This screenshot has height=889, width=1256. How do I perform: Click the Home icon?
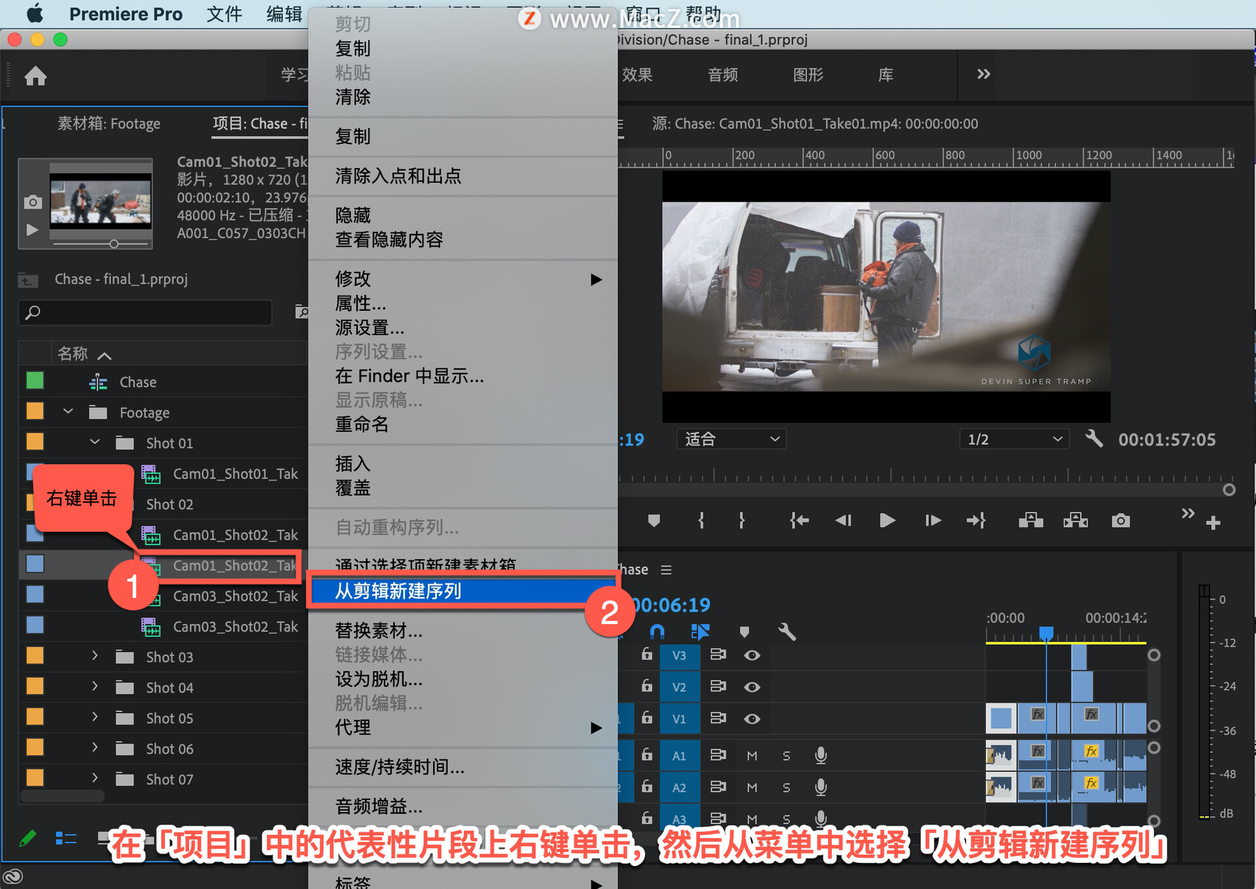(35, 77)
